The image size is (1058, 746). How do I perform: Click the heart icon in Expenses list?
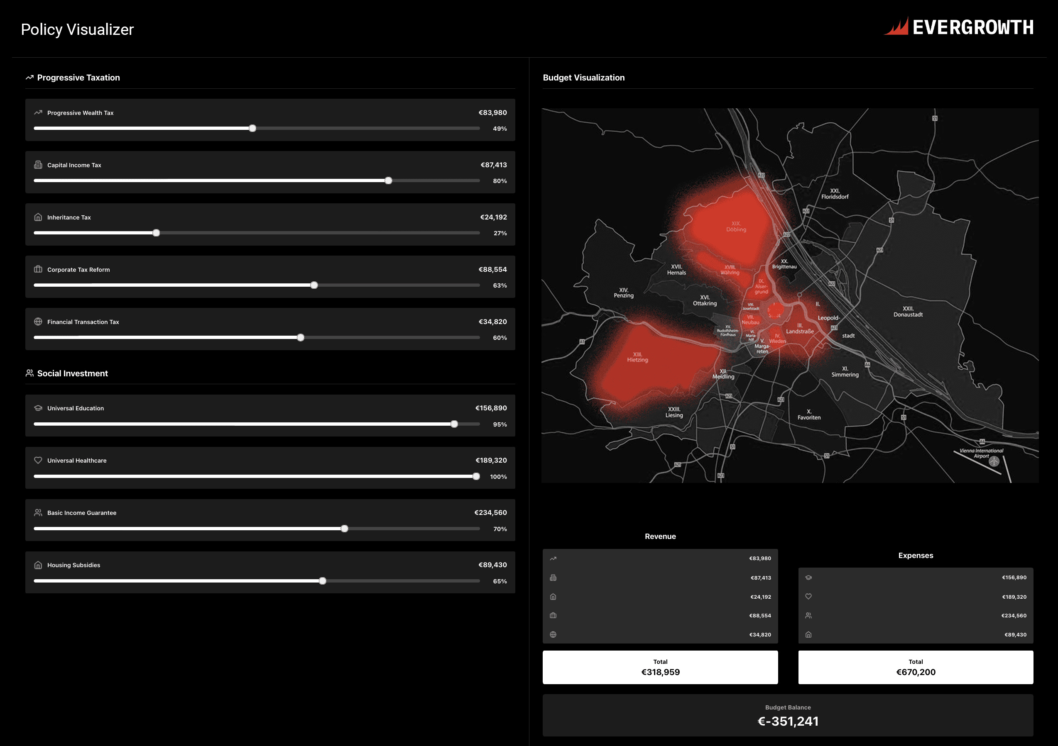point(808,596)
